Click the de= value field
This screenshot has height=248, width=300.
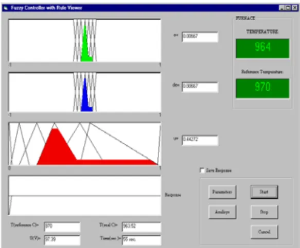(200, 87)
